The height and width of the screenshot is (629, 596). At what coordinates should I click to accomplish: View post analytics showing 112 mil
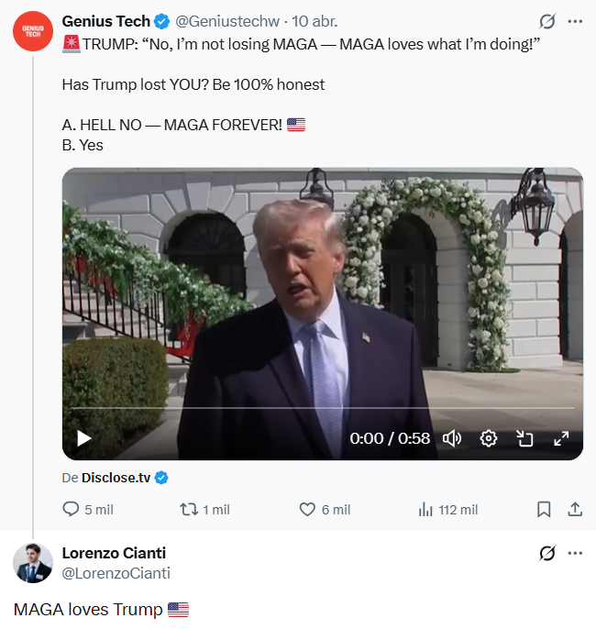point(425,509)
